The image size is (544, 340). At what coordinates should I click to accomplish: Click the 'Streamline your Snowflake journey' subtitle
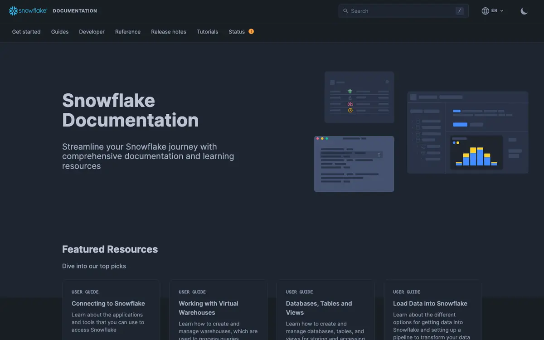click(x=148, y=156)
